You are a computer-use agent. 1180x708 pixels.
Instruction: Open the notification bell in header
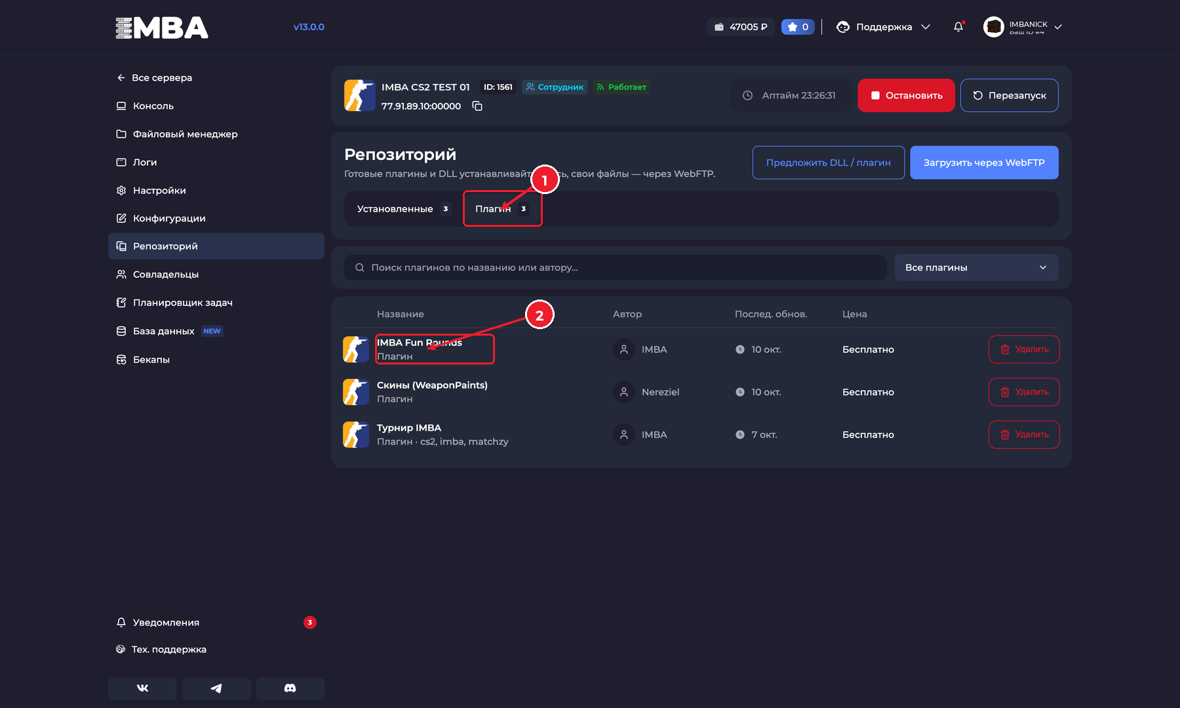[958, 27]
